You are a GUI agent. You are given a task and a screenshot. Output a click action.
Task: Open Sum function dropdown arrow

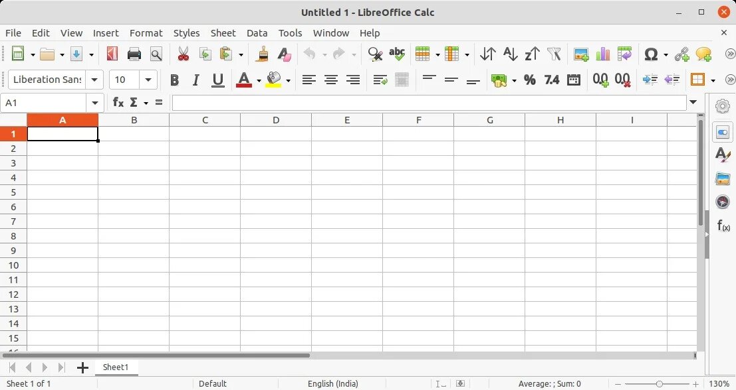click(x=146, y=103)
